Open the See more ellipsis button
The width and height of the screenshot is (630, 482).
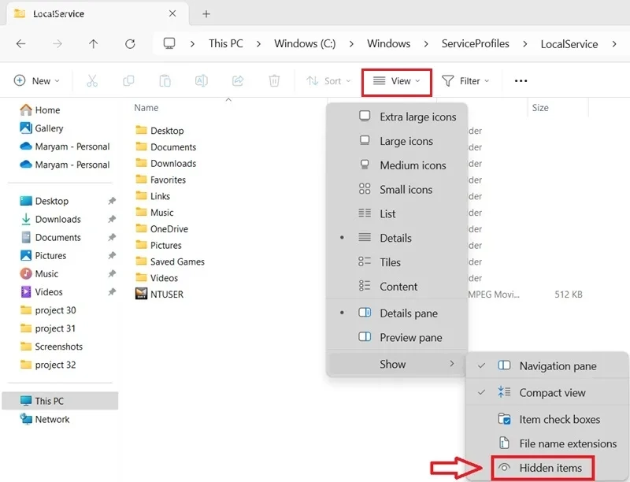point(521,81)
